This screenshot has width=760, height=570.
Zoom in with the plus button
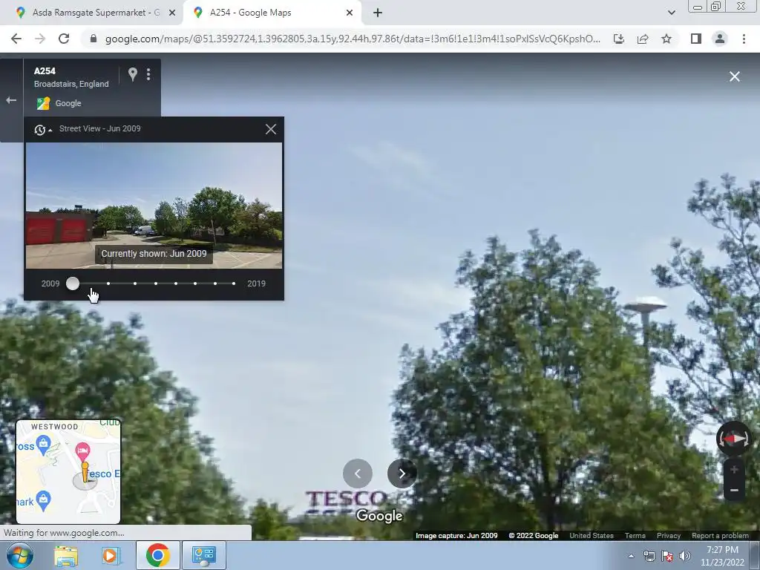click(734, 469)
